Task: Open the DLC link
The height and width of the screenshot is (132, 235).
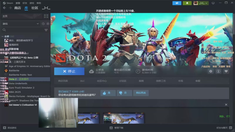Action: [82, 81]
